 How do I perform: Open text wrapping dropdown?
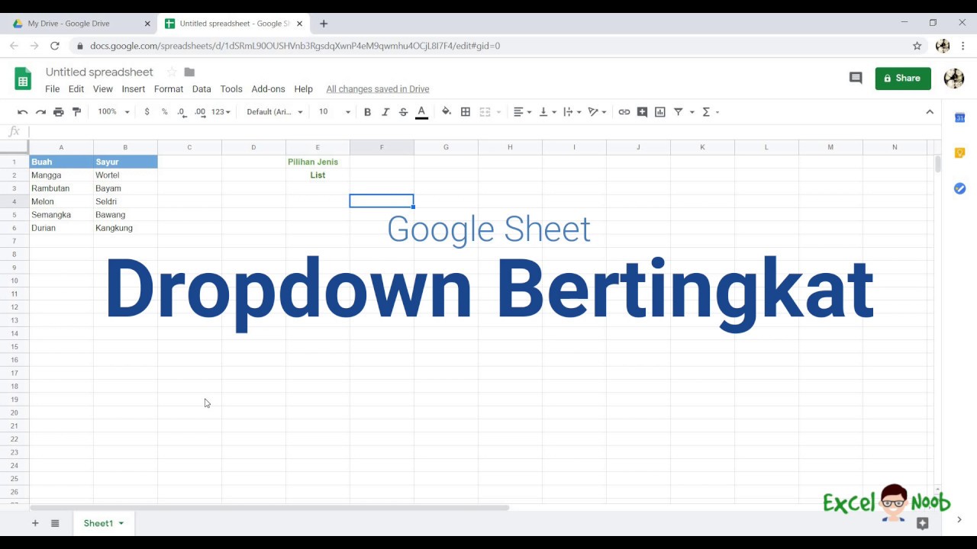pos(572,112)
